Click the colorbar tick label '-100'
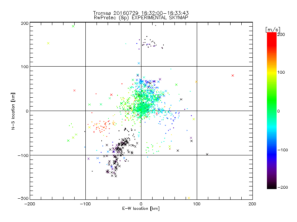The width and height of the screenshot is (297, 222). point(283,150)
